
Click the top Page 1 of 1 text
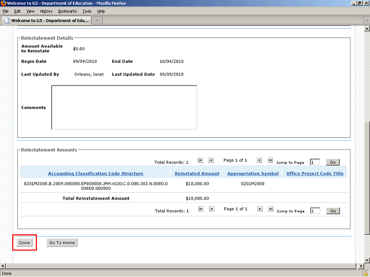pyautogui.click(x=235, y=160)
